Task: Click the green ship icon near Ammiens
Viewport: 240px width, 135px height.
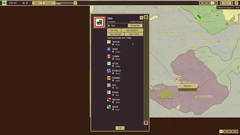Action: [199, 16]
